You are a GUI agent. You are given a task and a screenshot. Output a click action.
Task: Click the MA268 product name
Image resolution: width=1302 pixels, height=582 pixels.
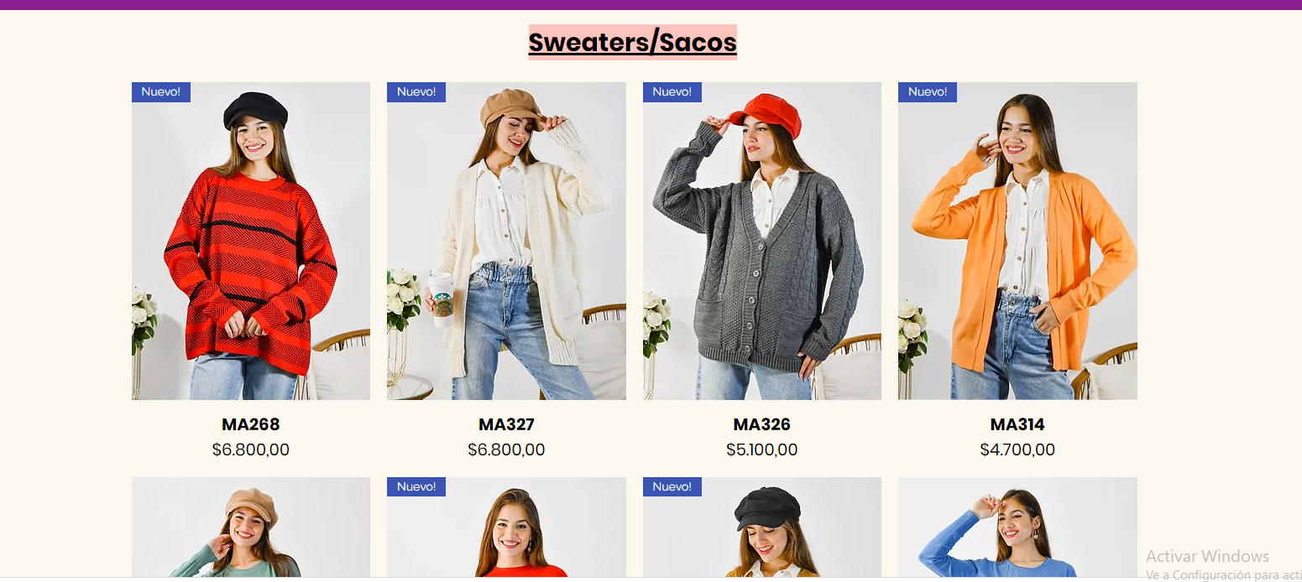[x=251, y=424]
